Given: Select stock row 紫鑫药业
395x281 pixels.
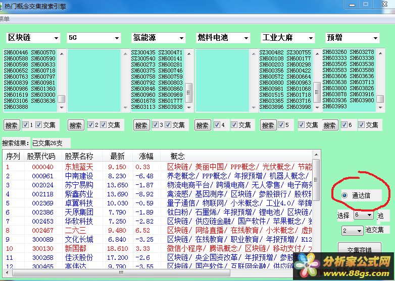Looking at the screenshot, I should (158, 194).
